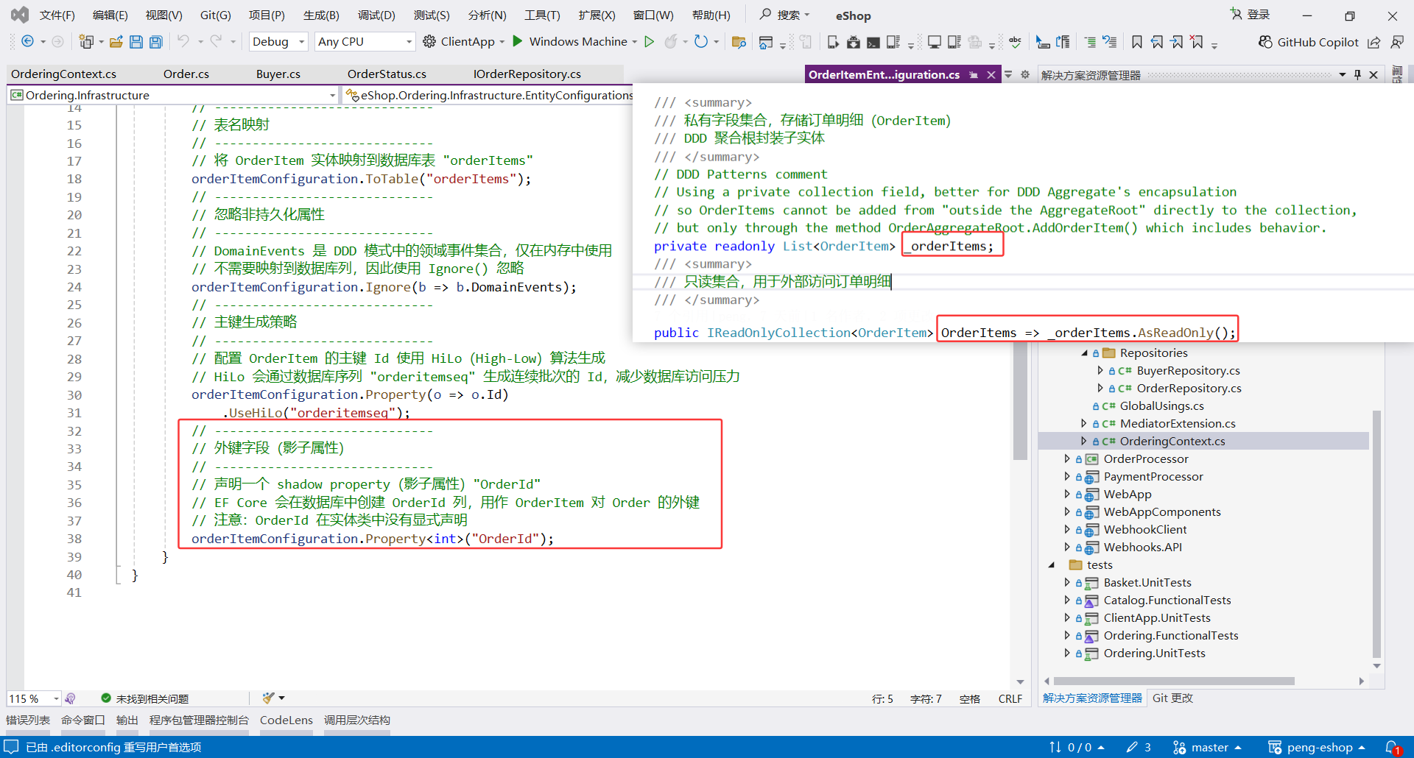This screenshot has height=758, width=1414.
Task: Click the Find in Files folder icon
Action: point(739,42)
